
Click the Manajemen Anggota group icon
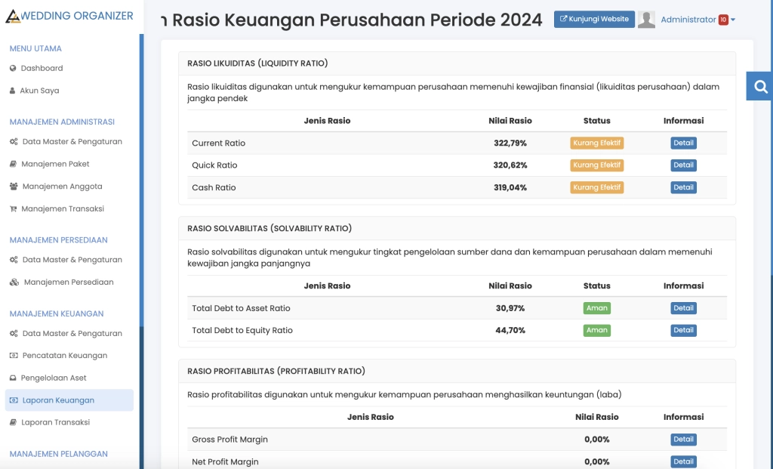[x=14, y=187]
